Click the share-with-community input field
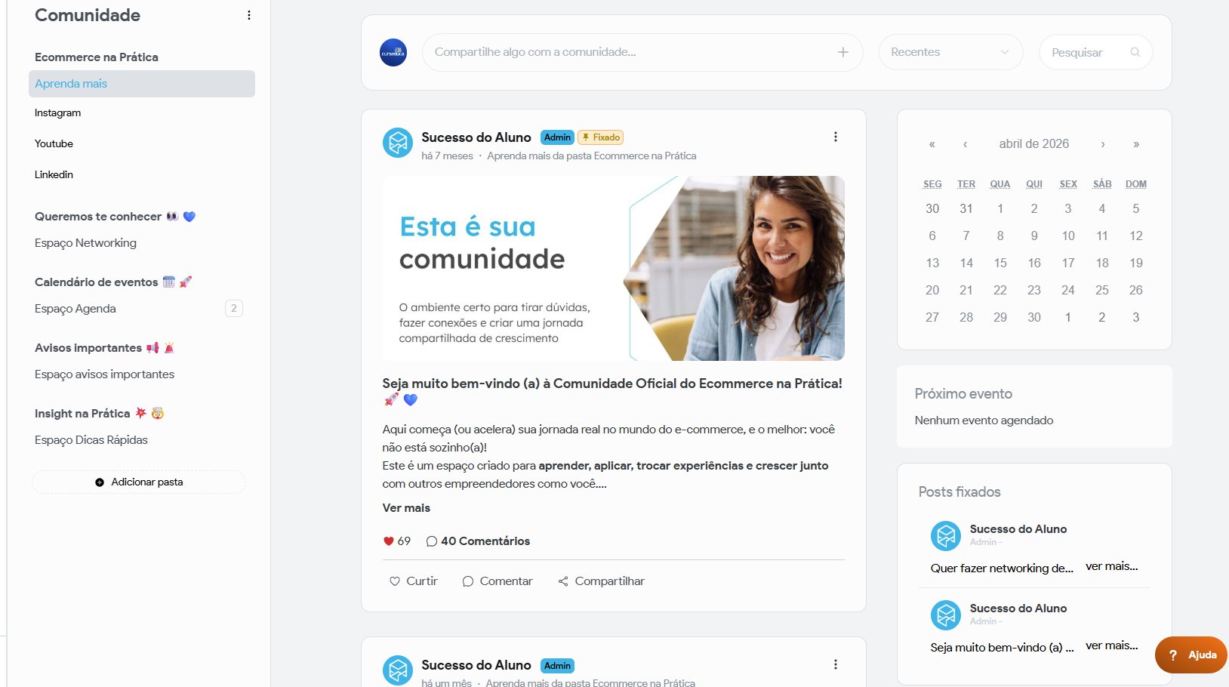Viewport: 1229px width, 687px height. 642,52
